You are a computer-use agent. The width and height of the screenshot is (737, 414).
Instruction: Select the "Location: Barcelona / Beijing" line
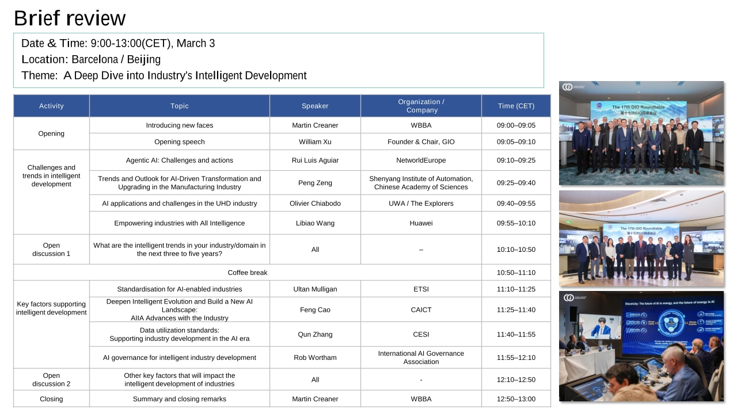[91, 59]
